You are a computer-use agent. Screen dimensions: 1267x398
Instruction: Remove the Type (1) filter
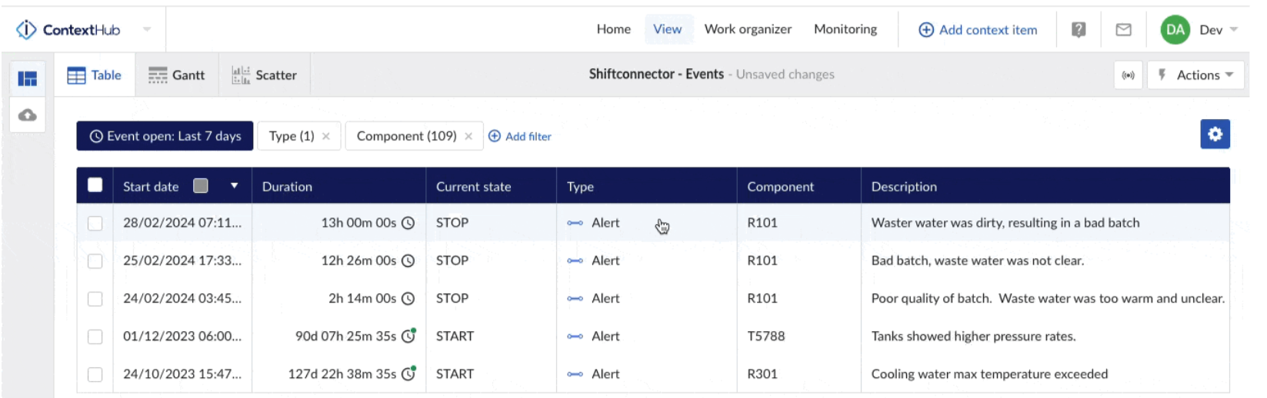[326, 136]
